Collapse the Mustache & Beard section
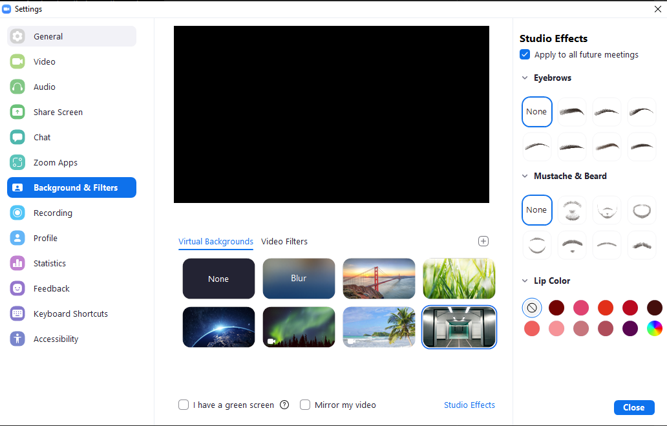This screenshot has width=667, height=426. (525, 176)
